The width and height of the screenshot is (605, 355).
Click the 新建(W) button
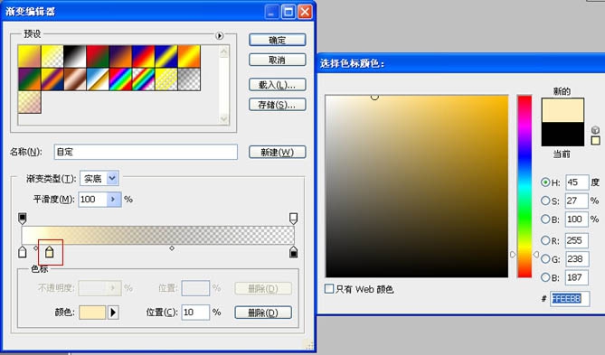click(278, 153)
